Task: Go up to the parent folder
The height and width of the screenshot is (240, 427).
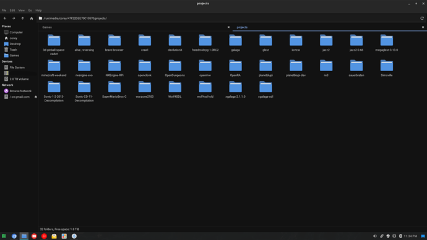Action: (23, 18)
